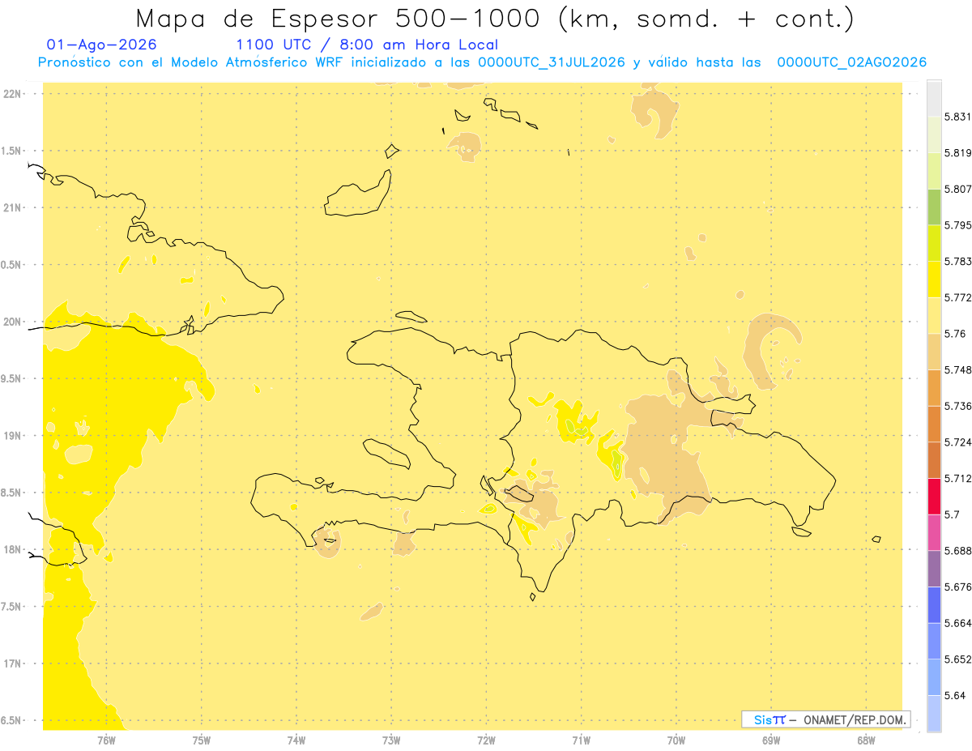972x751 pixels.
Task: Pick the dark orange swatch between 5.724 and 5.712
Action: click(x=934, y=460)
